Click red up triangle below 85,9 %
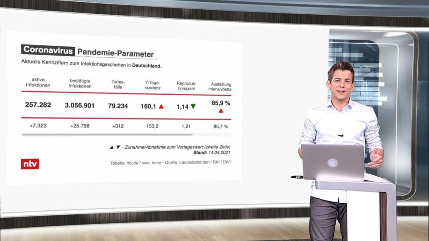The height and width of the screenshot is (241, 429). pyautogui.click(x=221, y=111)
